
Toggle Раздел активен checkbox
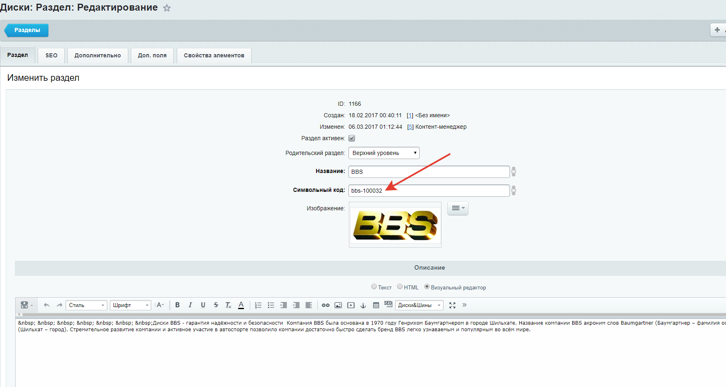352,138
